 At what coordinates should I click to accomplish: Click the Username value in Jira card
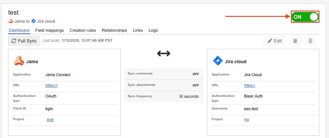251,109
